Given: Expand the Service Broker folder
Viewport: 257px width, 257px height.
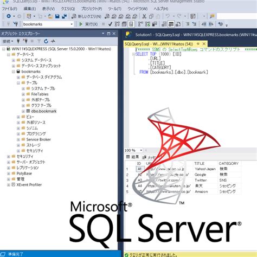Looking at the screenshot, I should point(18,139).
